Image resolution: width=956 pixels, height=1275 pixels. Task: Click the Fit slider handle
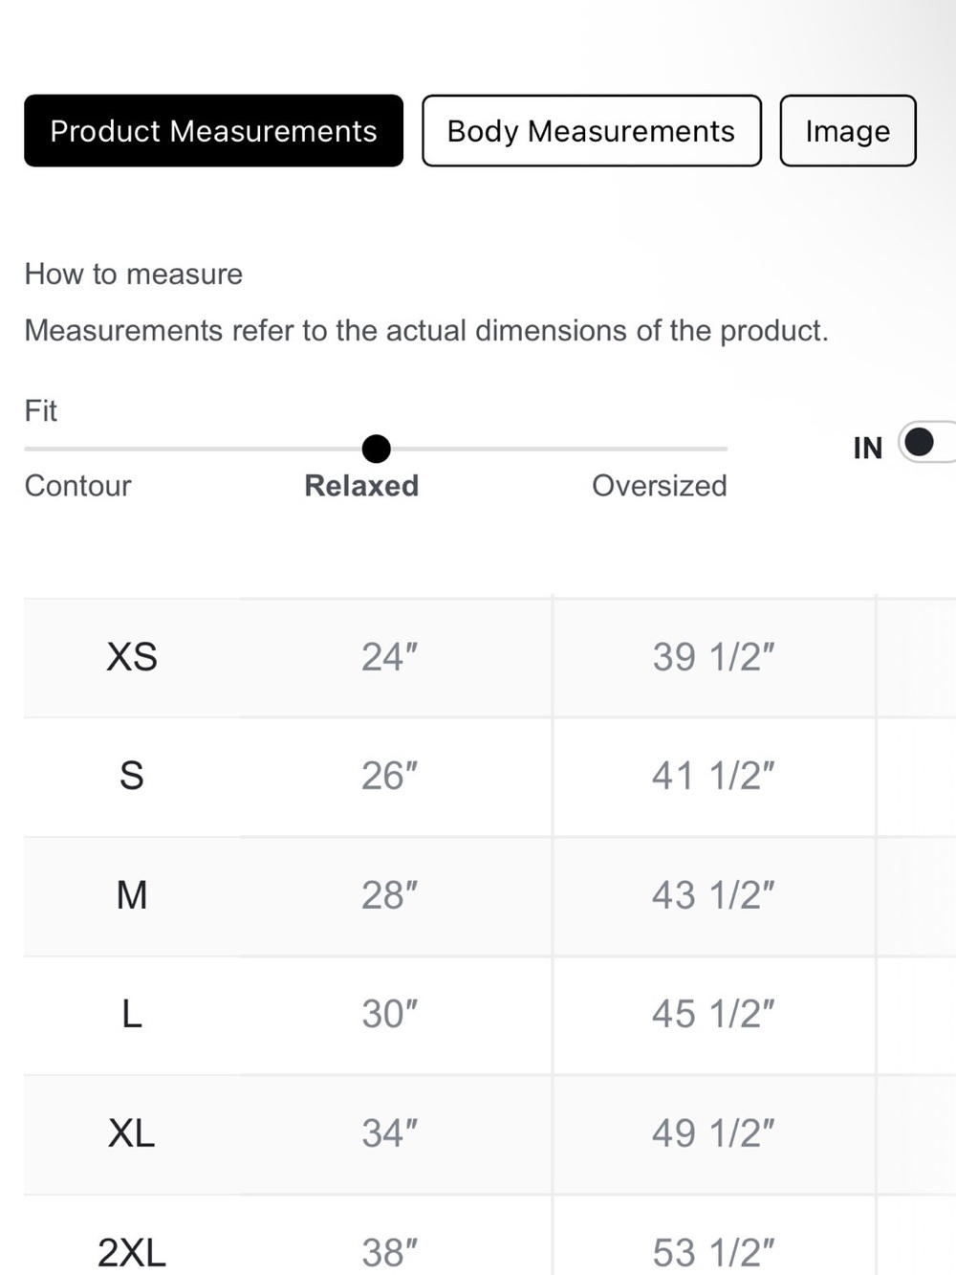pos(377,448)
